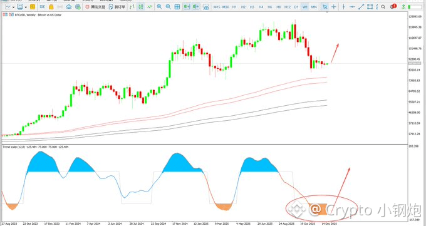Click the New Order button
This screenshot has width=426, height=226.
pyautogui.click(x=117, y=7)
